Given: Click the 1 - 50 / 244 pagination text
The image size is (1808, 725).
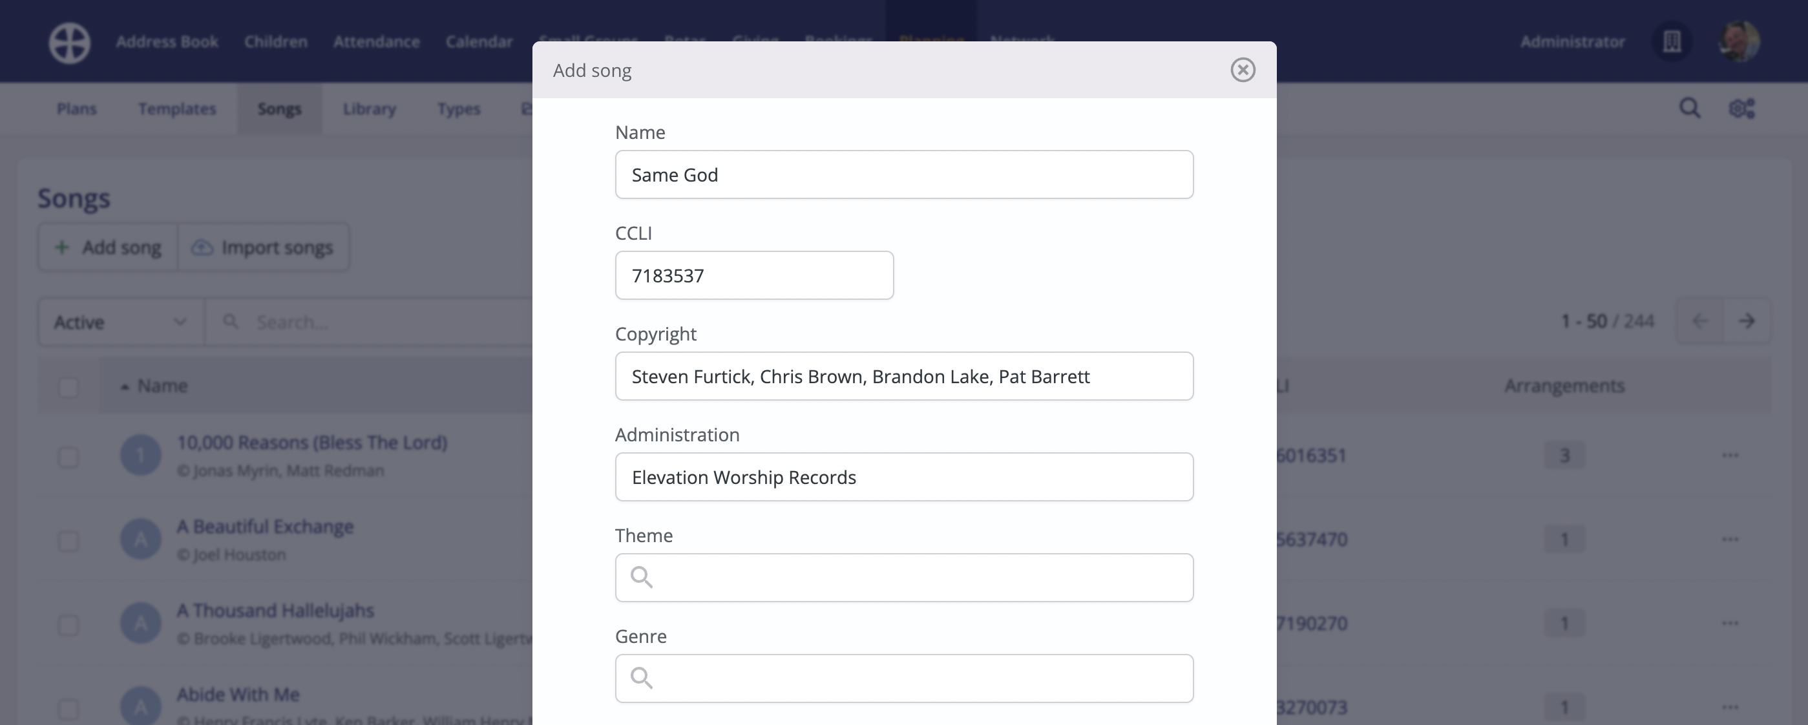Looking at the screenshot, I should tap(1607, 321).
